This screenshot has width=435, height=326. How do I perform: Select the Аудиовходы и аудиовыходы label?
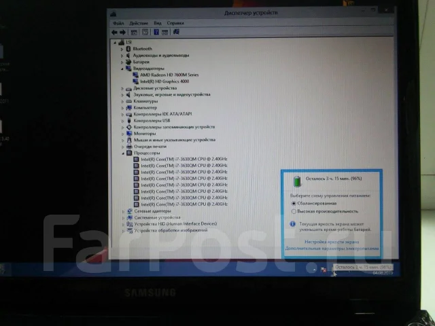point(161,55)
